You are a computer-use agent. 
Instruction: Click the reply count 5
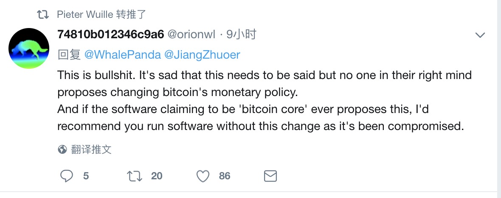point(86,176)
